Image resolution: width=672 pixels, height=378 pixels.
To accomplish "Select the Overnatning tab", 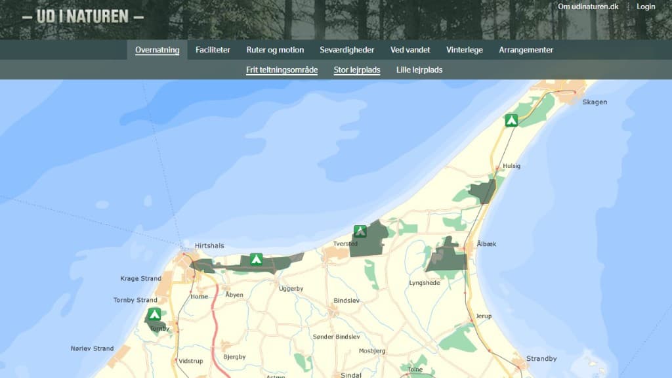I will [157, 50].
